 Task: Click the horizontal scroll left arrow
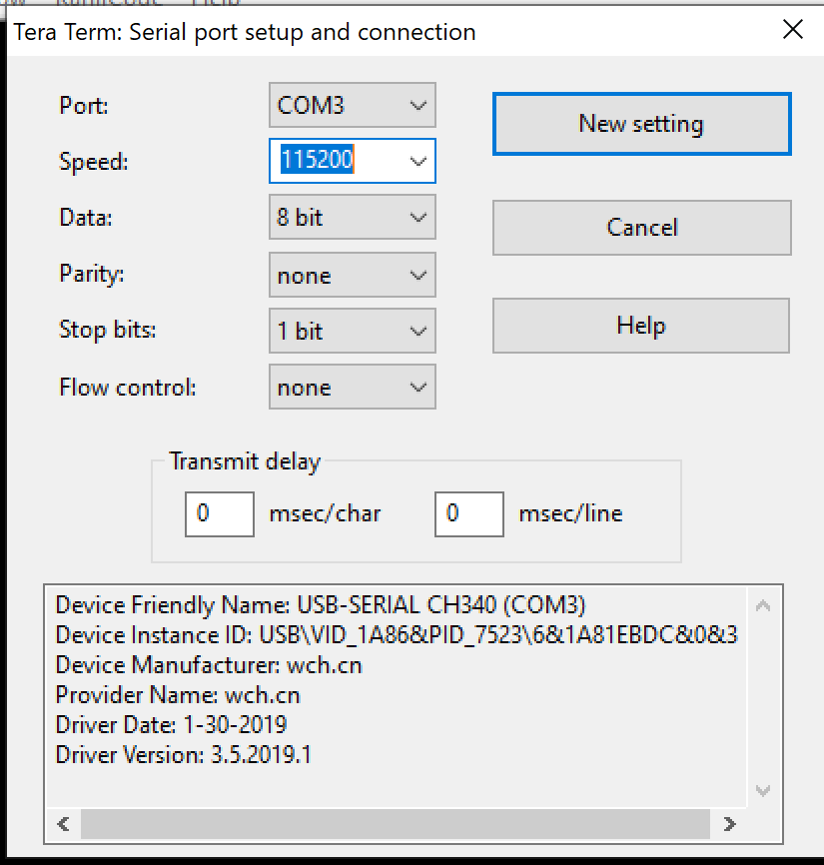[64, 824]
